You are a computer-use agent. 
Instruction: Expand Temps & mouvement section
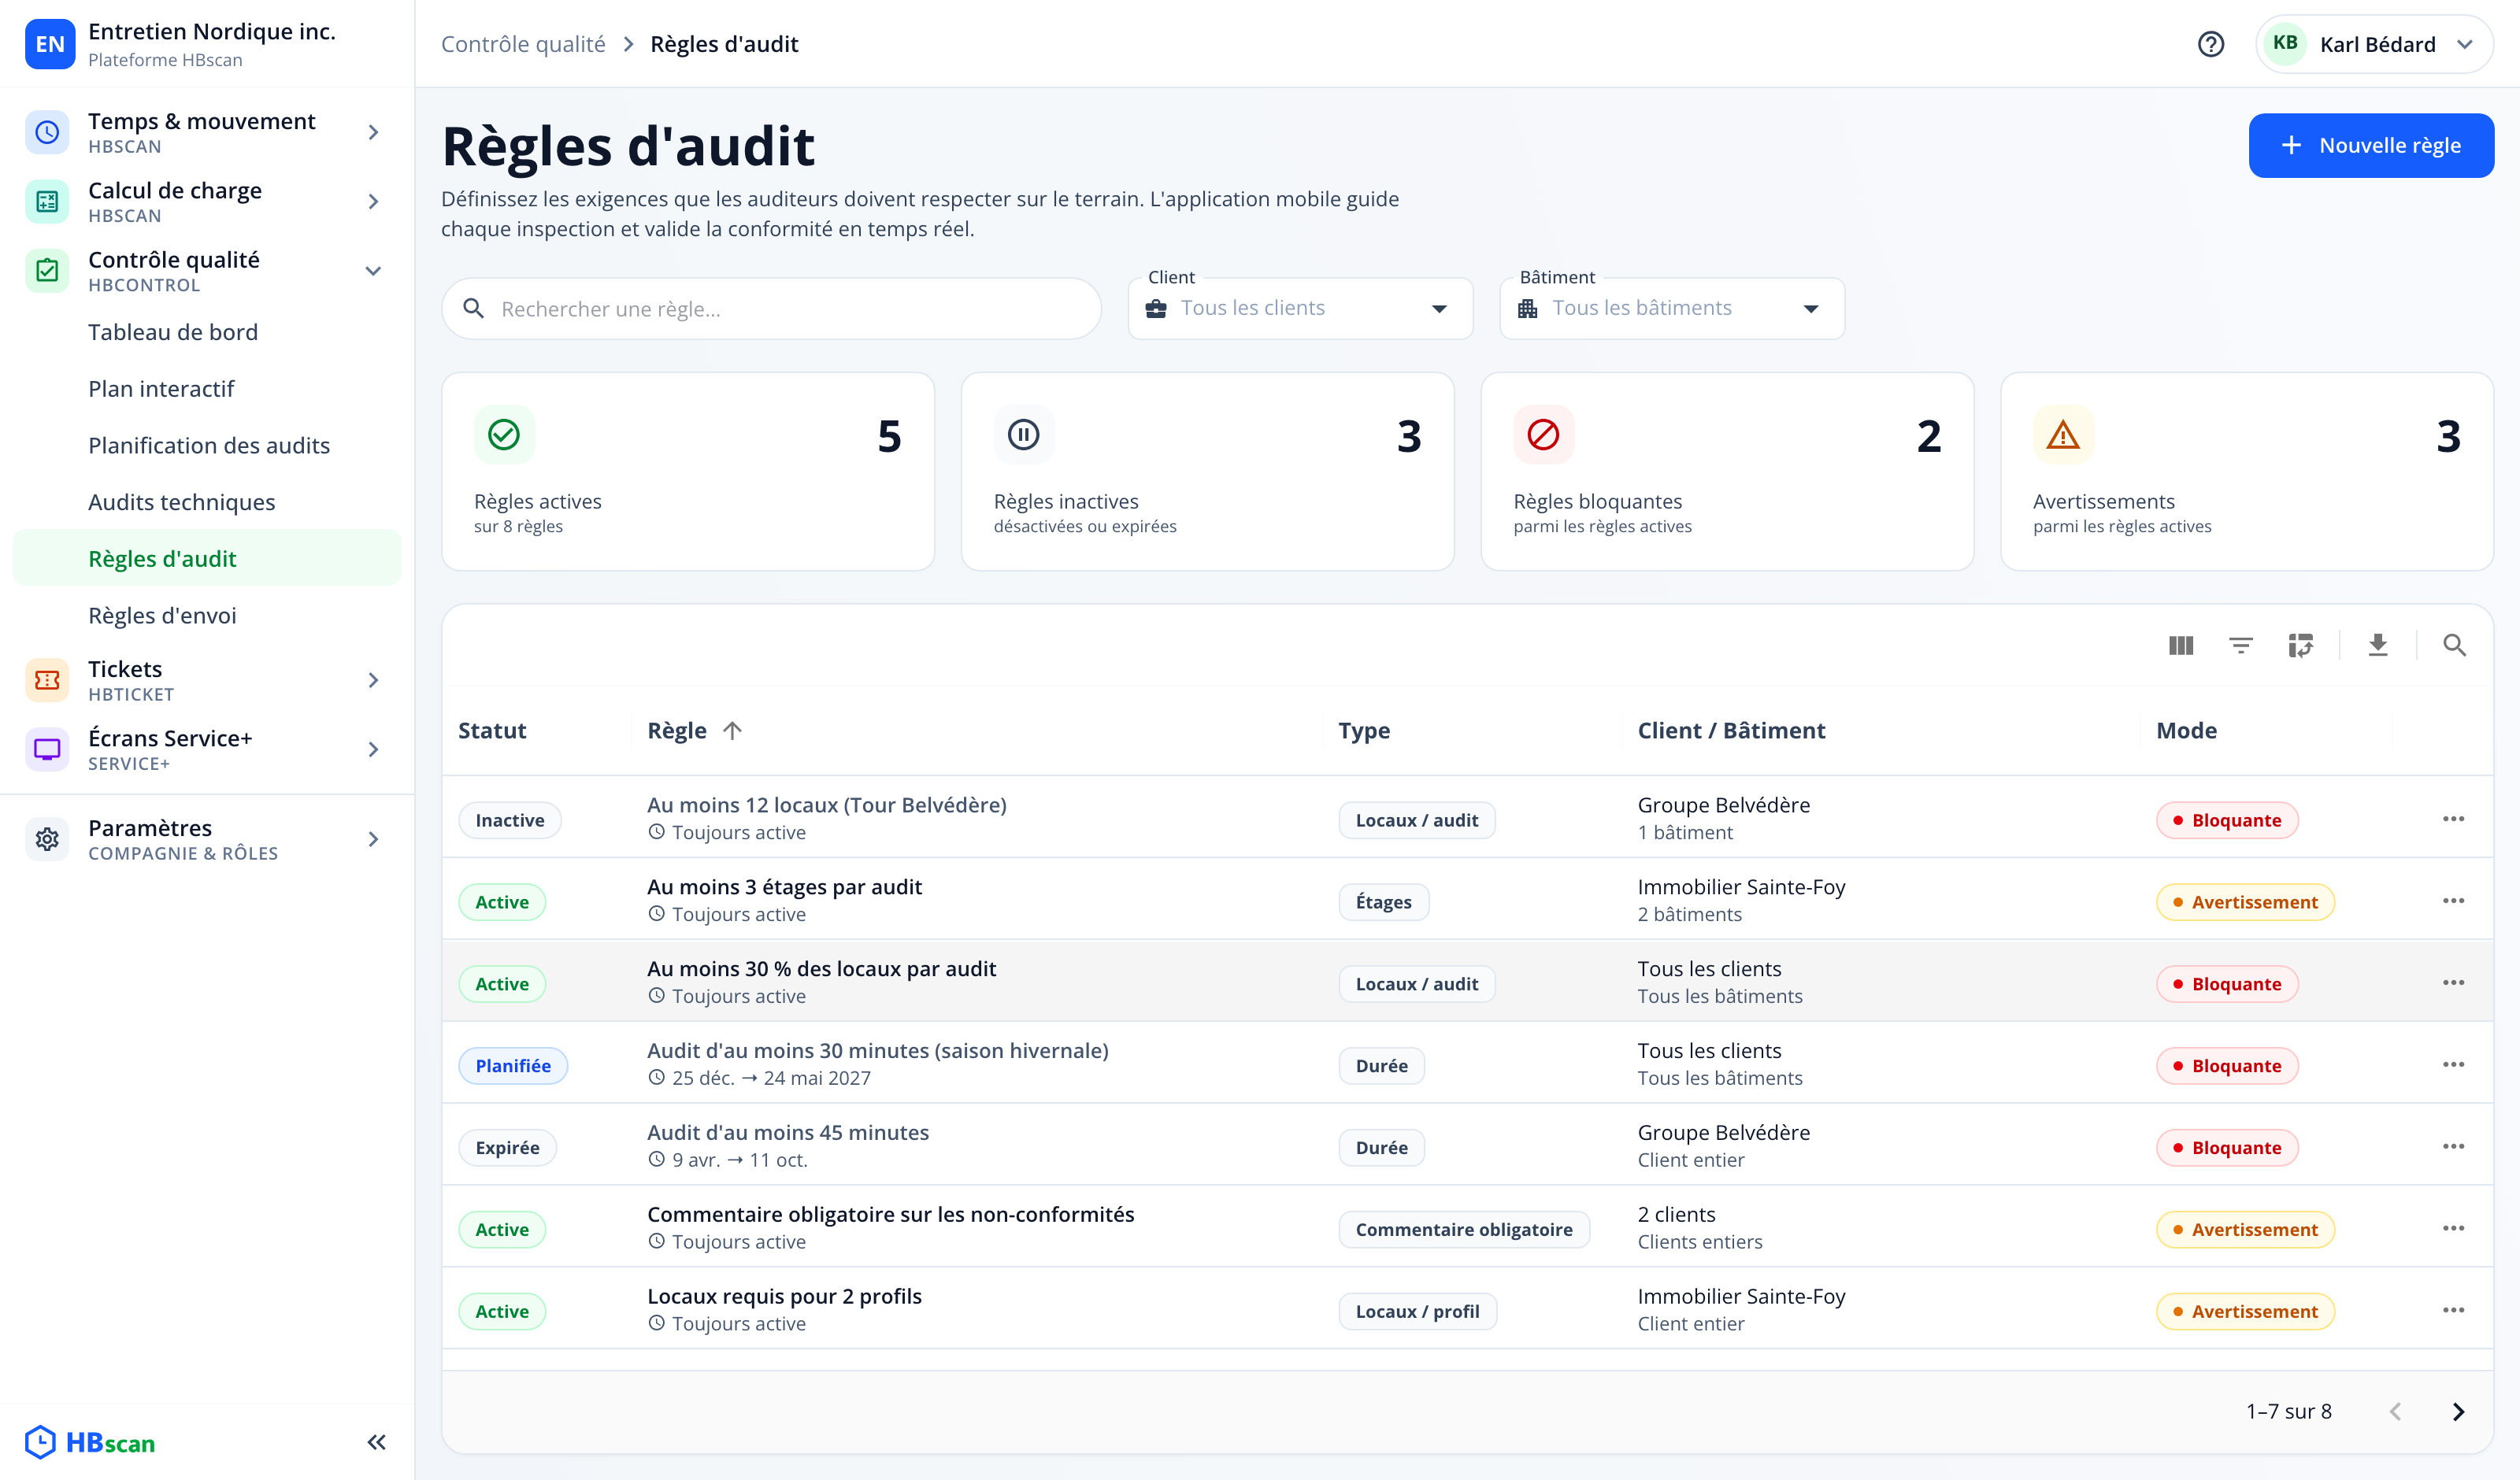point(207,132)
